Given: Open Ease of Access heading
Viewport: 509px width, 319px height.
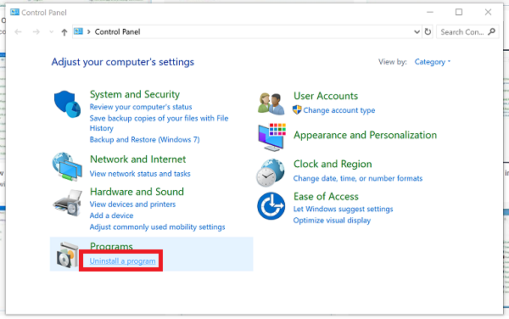Looking at the screenshot, I should (326, 196).
